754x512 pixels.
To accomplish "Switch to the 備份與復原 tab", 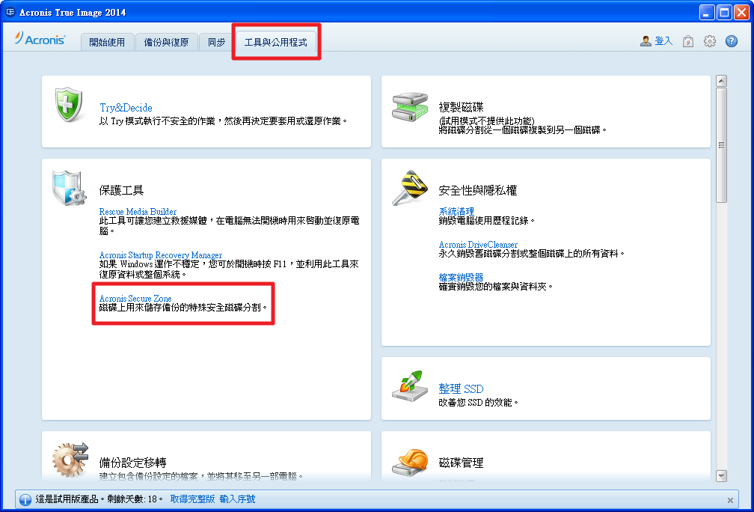I will point(166,43).
